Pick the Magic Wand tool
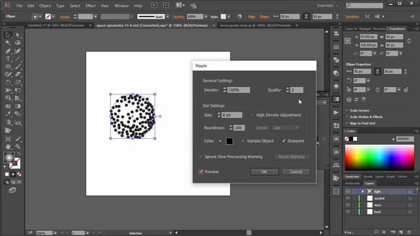420x236 pixels. tap(8, 43)
